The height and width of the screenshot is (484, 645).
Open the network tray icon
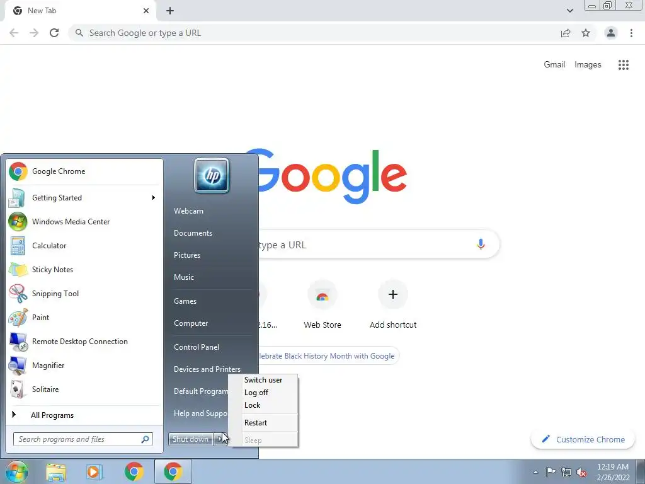tap(566, 472)
